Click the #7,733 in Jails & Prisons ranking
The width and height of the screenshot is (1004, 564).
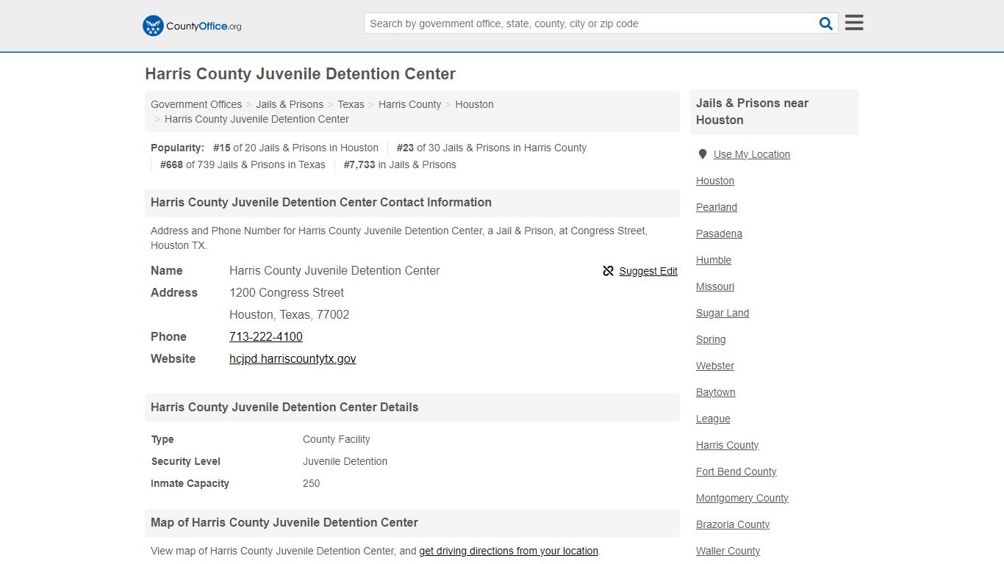(x=400, y=164)
